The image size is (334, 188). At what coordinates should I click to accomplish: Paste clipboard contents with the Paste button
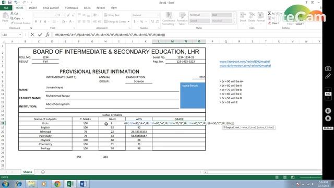(x=5, y=17)
